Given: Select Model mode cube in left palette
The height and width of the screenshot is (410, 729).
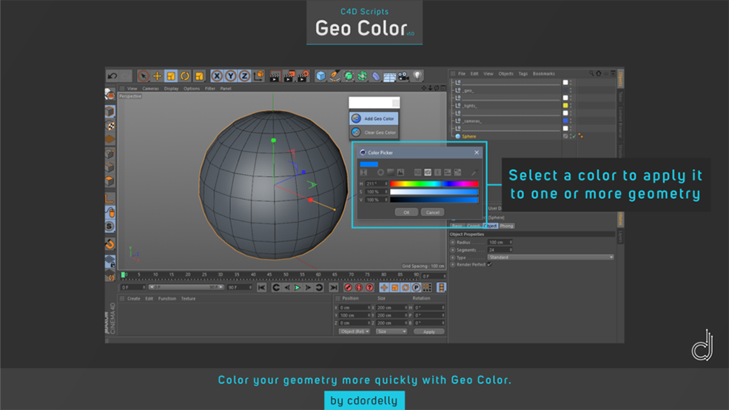Looking at the screenshot, I should point(110,112).
